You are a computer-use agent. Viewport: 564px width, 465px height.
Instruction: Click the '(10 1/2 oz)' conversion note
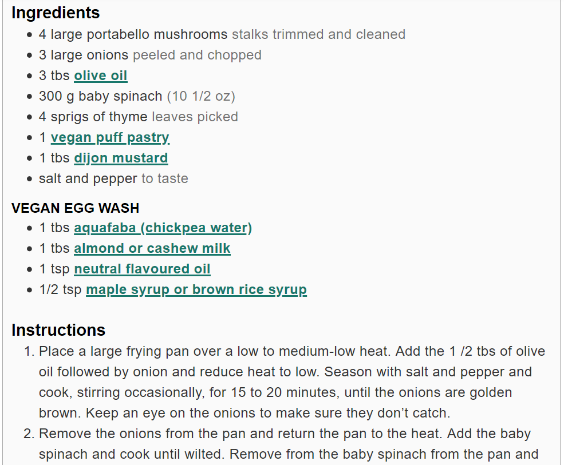[201, 96]
